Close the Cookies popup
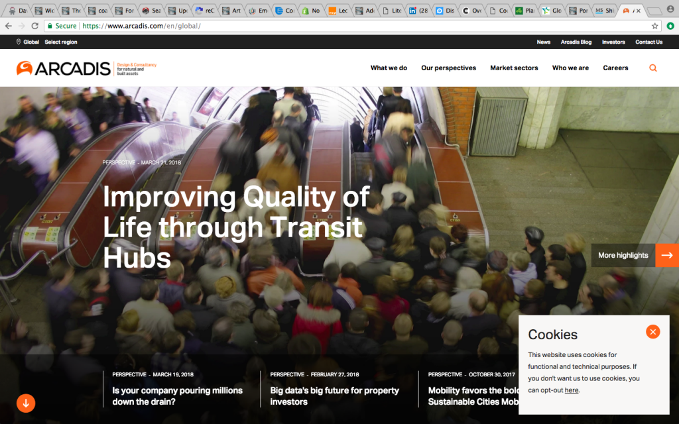This screenshot has height=424, width=679. coord(652,332)
